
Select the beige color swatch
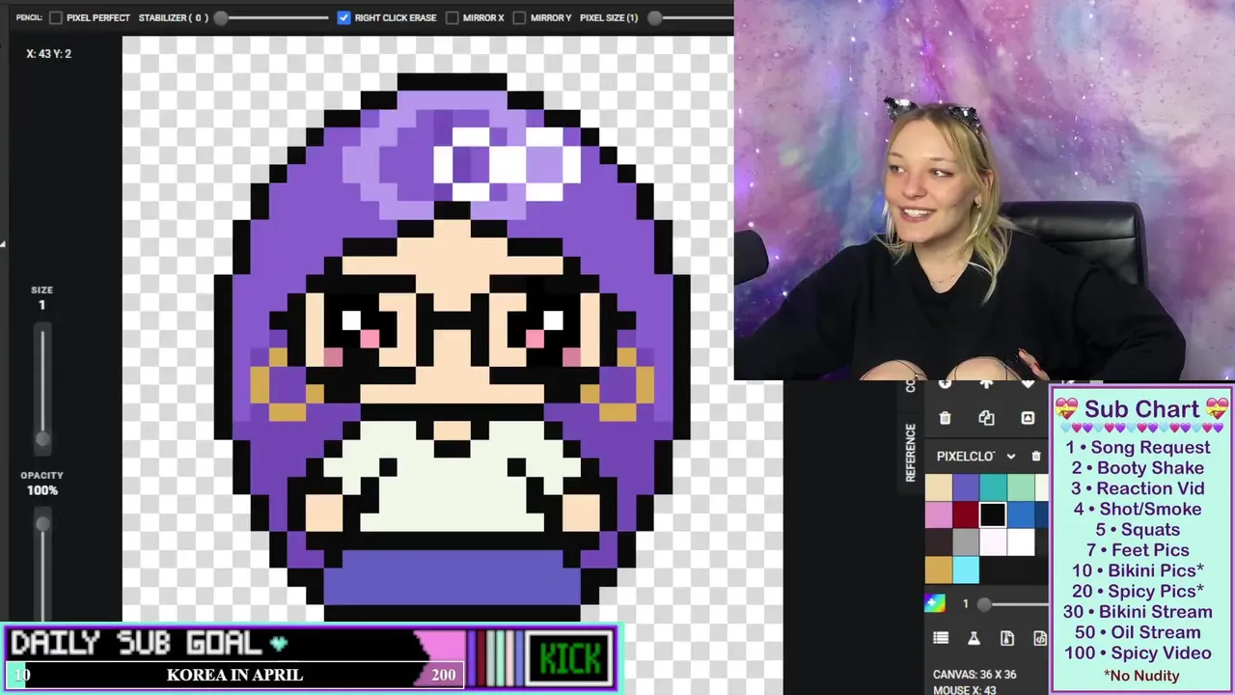[939, 487]
